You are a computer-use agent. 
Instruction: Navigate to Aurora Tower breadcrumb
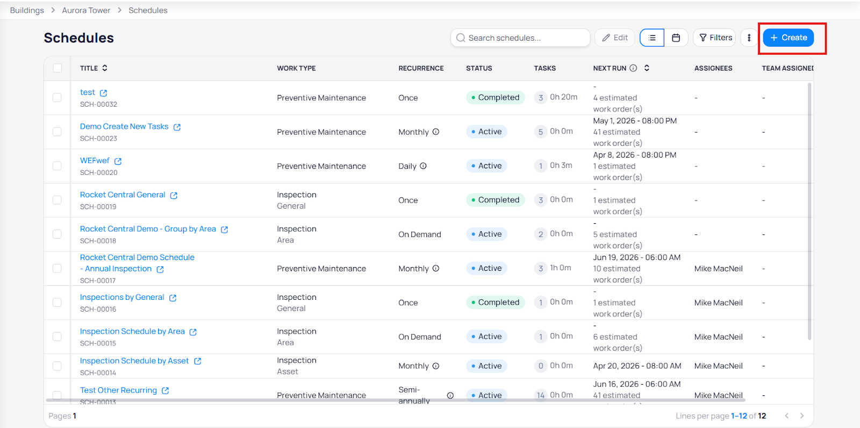coord(86,10)
